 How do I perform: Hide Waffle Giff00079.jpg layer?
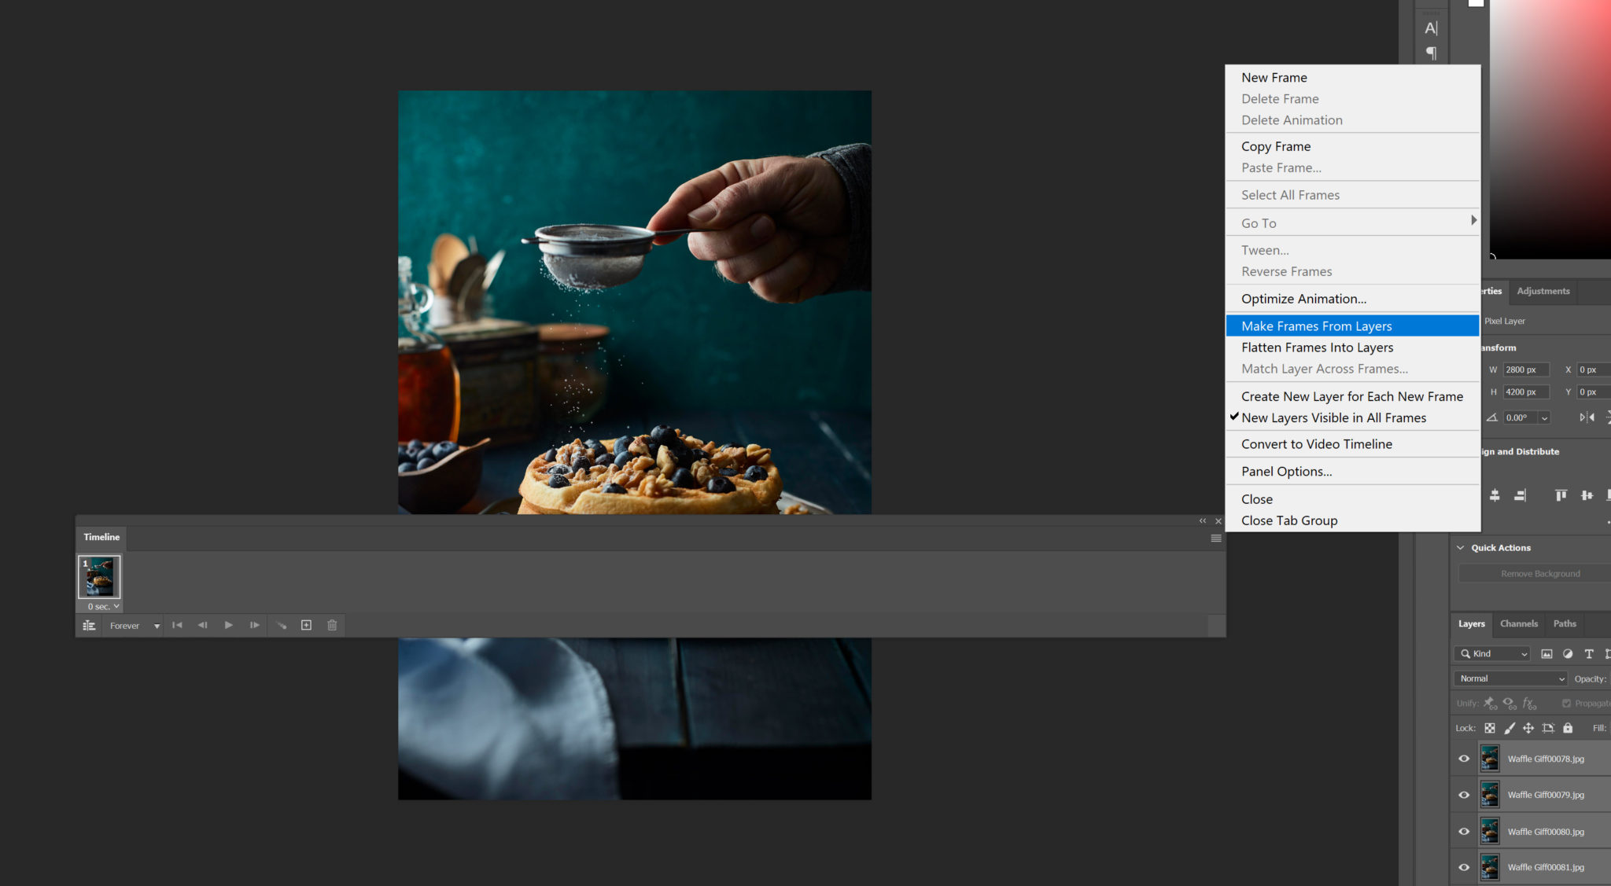[1464, 795]
